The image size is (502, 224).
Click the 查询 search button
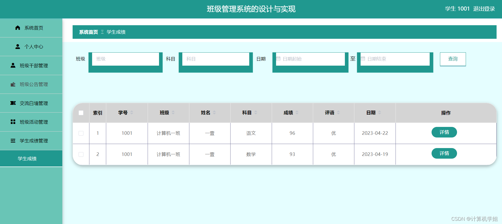[453, 59]
